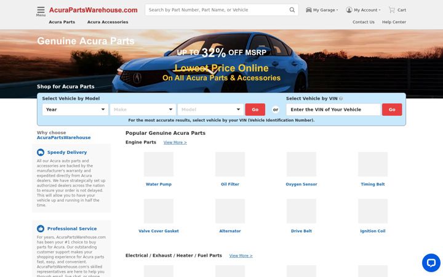Screen dimensions: 443x277
Task: Click the Alternator thumbnail image
Action: point(230,211)
